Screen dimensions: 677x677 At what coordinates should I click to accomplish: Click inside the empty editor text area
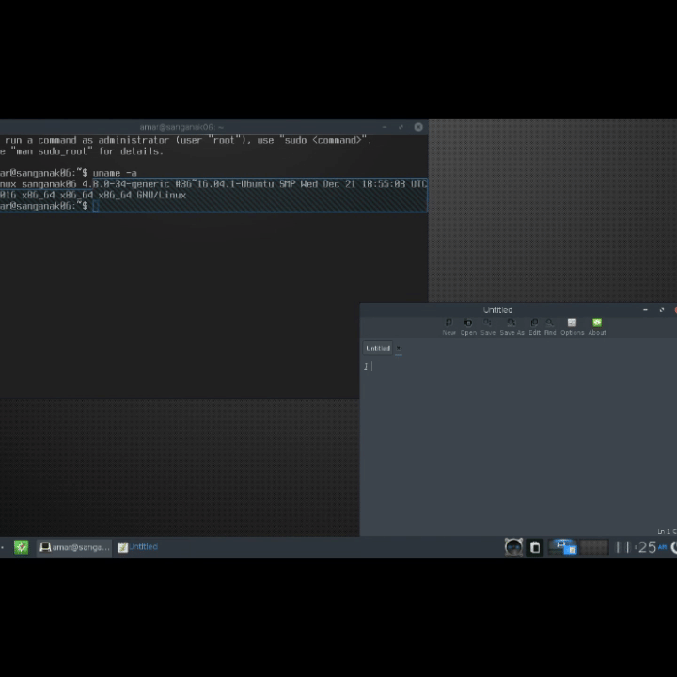517,433
